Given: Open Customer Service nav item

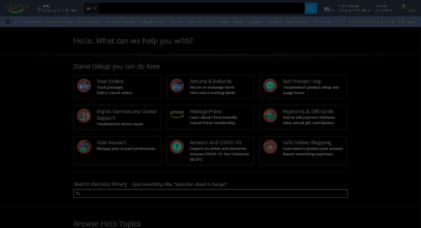Looking at the screenshot, I should (121, 22).
